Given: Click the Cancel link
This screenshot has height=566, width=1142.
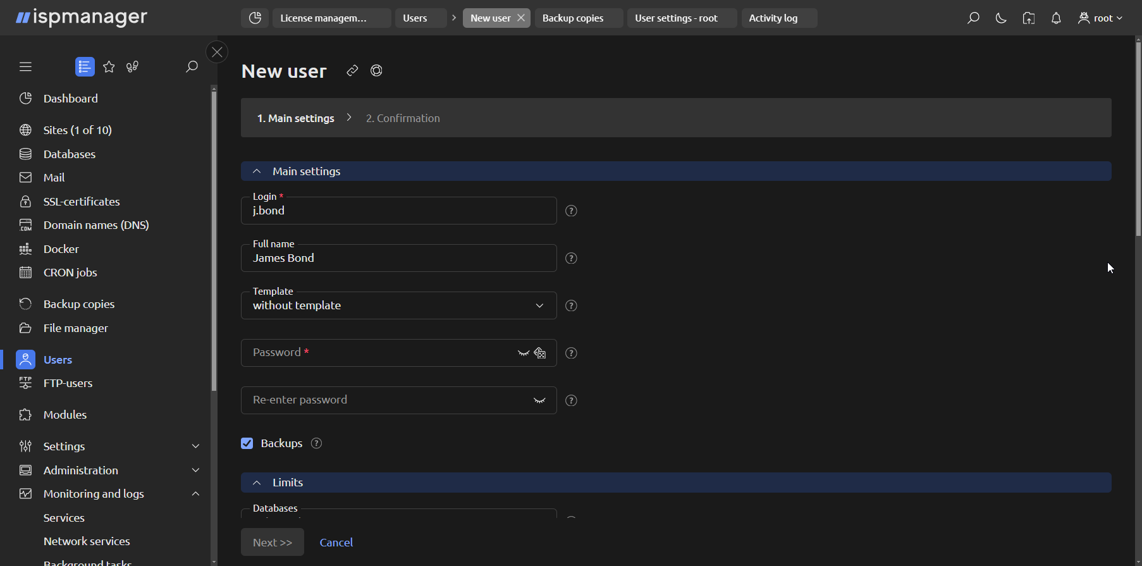Looking at the screenshot, I should point(336,543).
